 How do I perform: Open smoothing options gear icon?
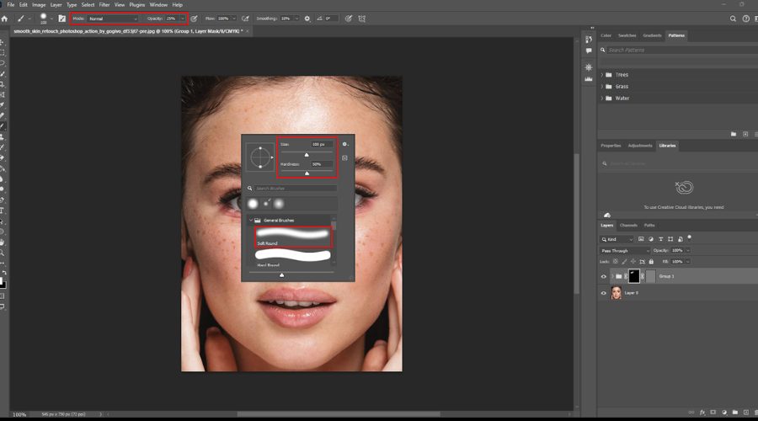(307, 19)
